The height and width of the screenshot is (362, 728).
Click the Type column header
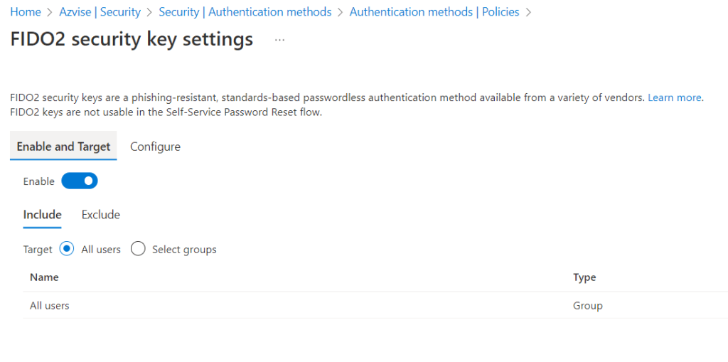584,277
